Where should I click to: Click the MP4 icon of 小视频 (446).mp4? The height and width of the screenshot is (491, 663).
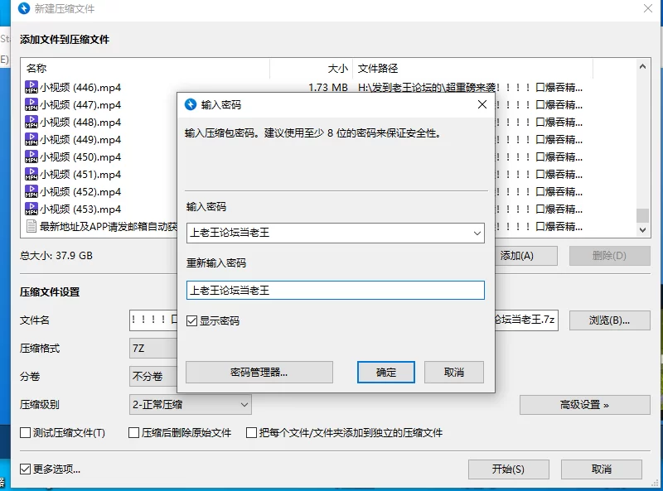pyautogui.click(x=31, y=87)
